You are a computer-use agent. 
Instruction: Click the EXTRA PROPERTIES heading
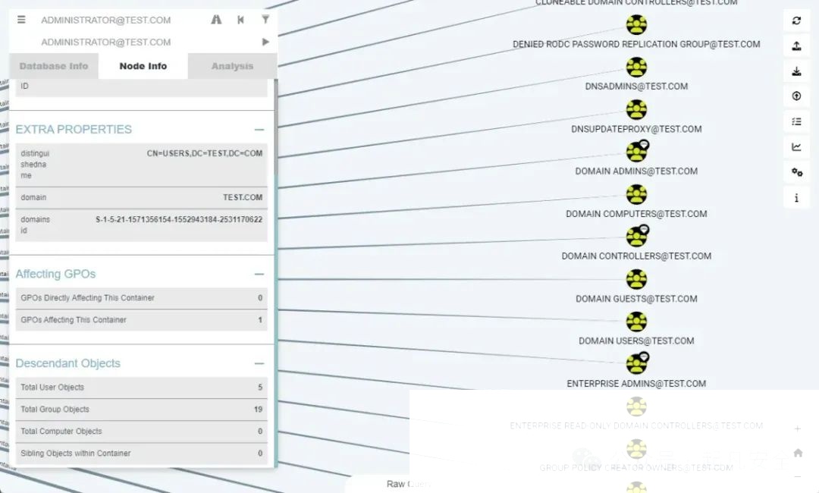point(74,130)
